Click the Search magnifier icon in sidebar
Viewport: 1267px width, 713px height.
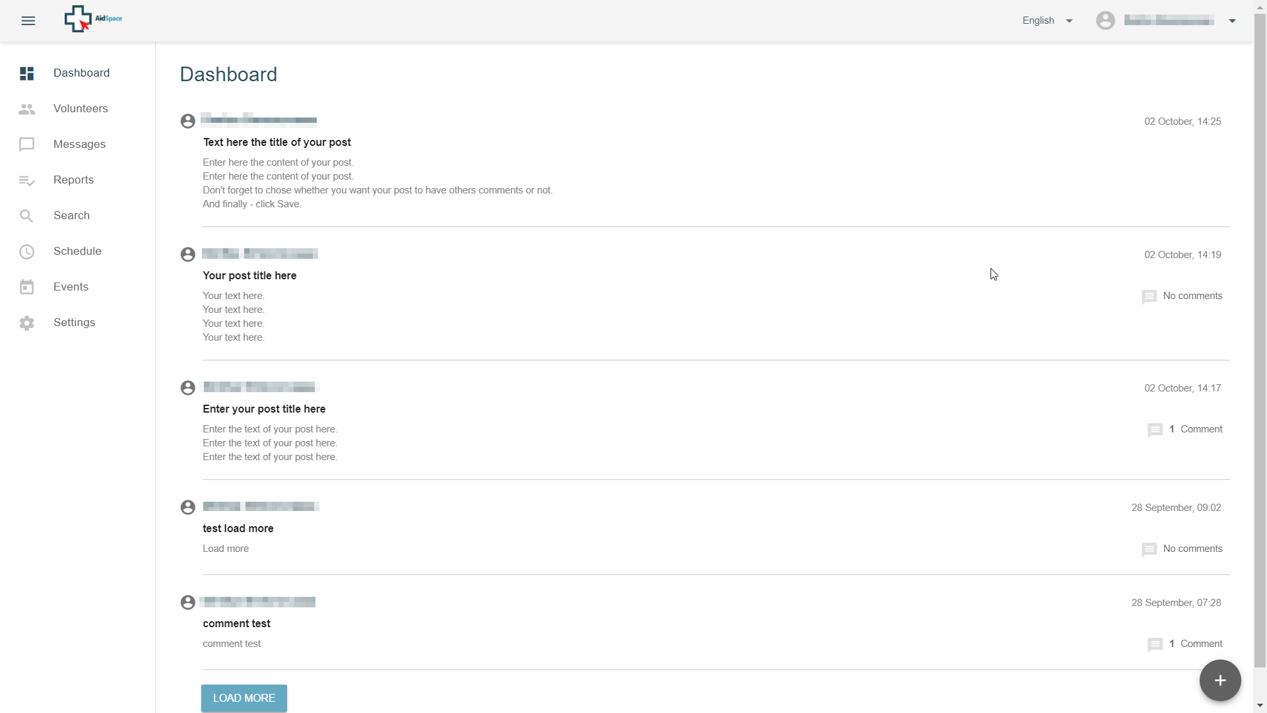(26, 216)
